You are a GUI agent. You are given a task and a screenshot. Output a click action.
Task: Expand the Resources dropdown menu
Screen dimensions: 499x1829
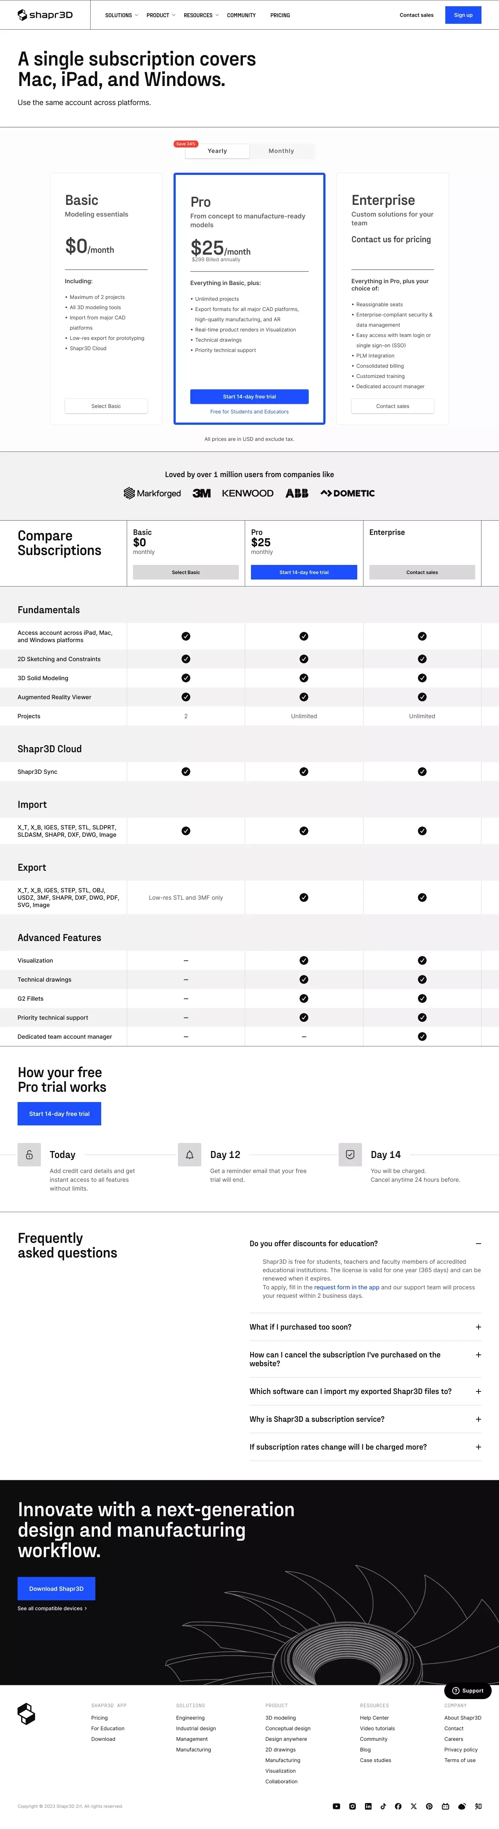(x=201, y=15)
